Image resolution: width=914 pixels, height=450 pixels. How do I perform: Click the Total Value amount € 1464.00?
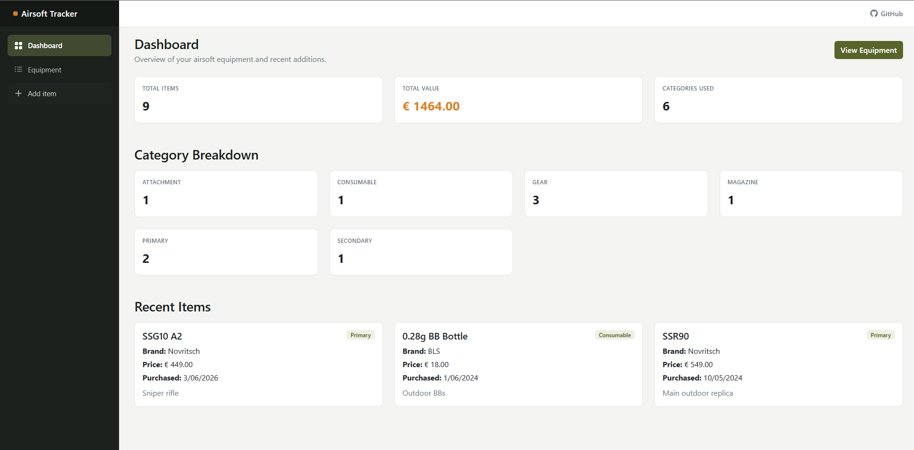point(431,106)
